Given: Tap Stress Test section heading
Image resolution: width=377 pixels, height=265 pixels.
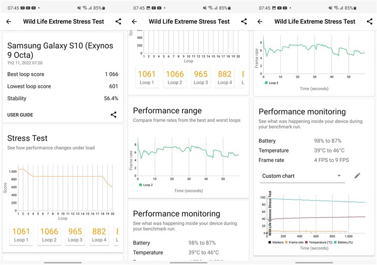Looking at the screenshot, I should pyautogui.click(x=27, y=138).
